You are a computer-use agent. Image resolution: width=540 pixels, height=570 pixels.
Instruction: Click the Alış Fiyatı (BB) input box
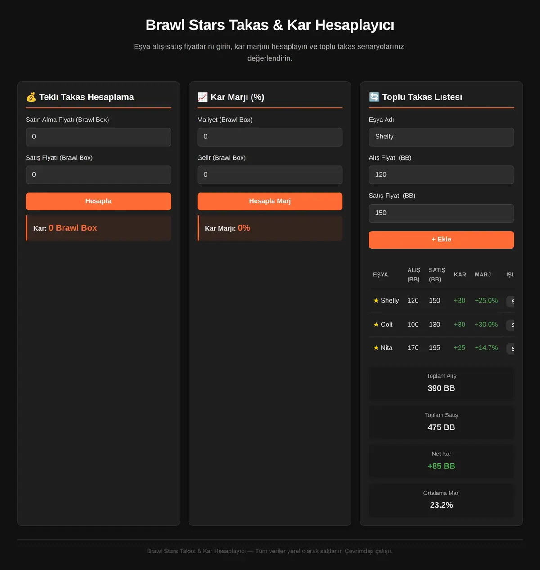[441, 175]
